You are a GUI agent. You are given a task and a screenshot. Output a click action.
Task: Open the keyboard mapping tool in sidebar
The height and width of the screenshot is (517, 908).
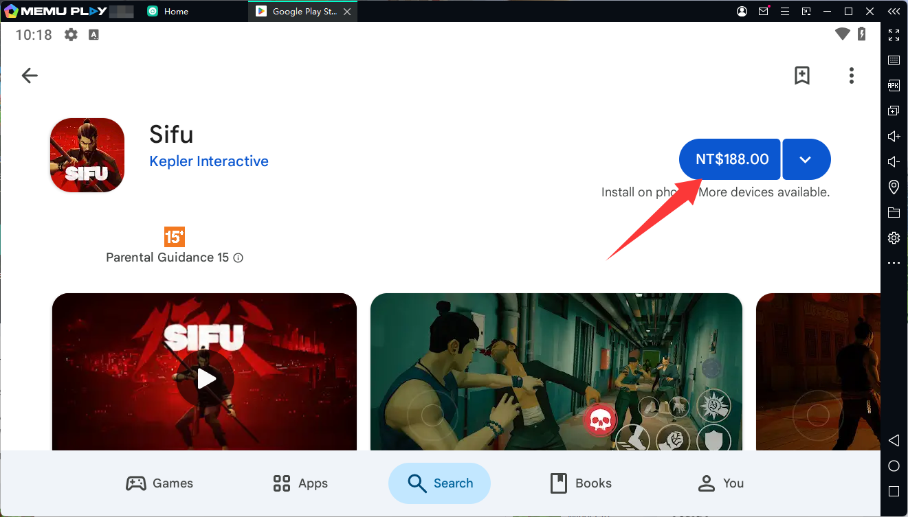click(x=894, y=60)
